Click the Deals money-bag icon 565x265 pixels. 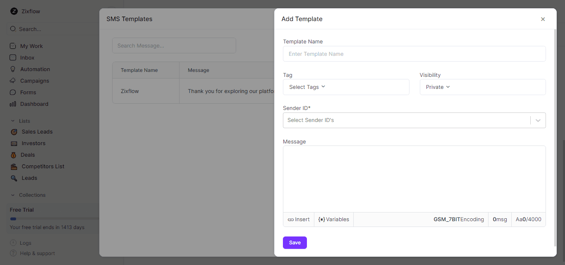pos(13,155)
